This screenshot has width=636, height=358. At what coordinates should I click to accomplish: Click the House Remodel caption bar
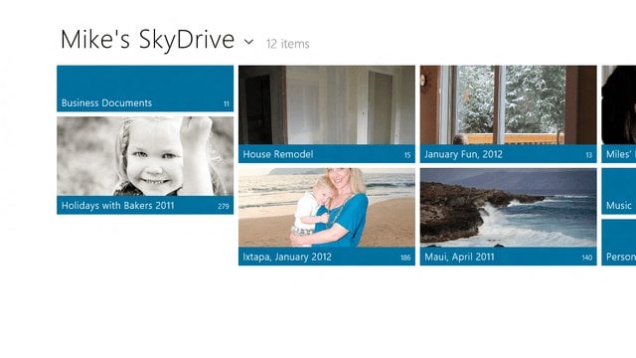coord(327,154)
